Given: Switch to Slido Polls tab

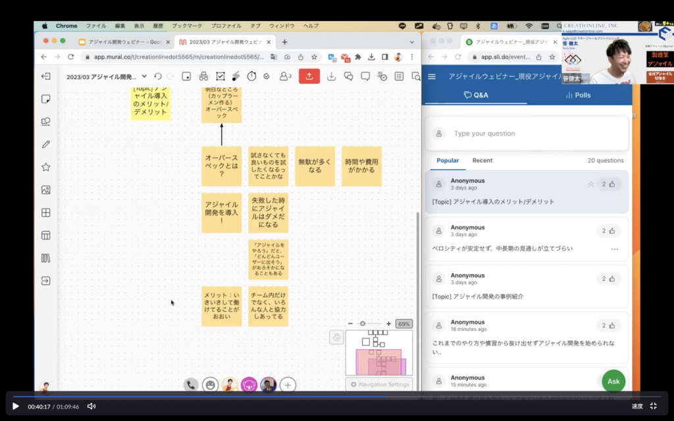Looking at the screenshot, I should coord(579,95).
